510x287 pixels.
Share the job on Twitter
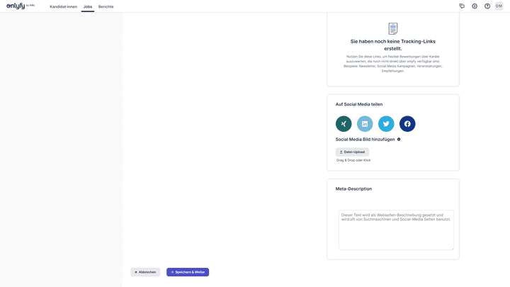pyautogui.click(x=386, y=124)
